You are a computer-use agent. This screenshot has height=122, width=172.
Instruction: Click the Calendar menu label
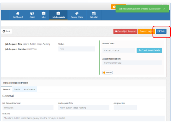[94, 17]
